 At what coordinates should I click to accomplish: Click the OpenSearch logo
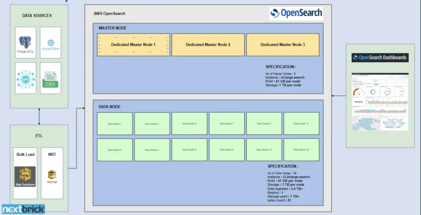click(296, 14)
